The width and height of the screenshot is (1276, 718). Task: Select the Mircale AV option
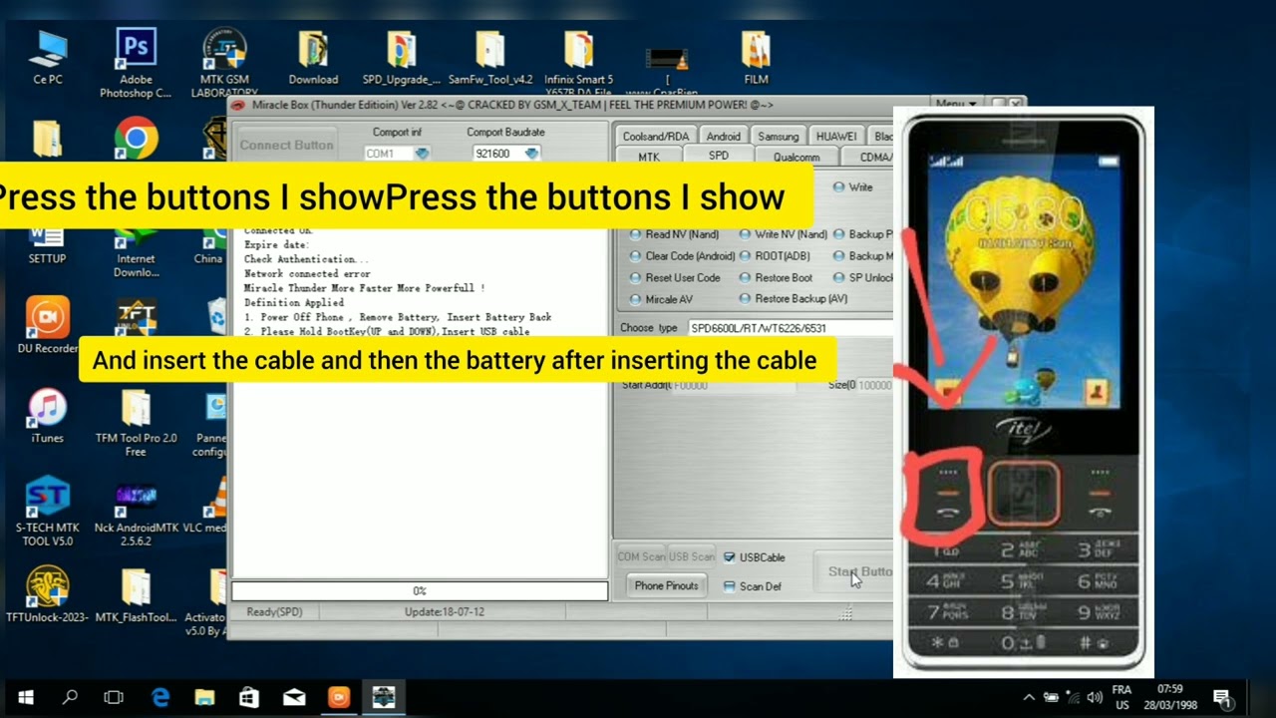coord(661,299)
